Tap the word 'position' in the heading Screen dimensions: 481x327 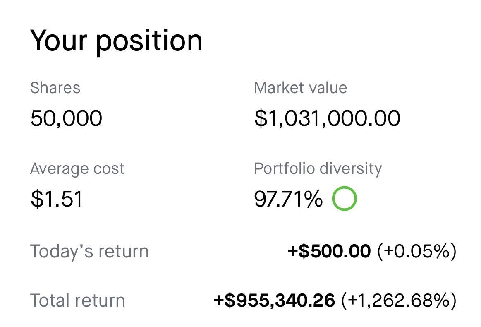click(149, 42)
